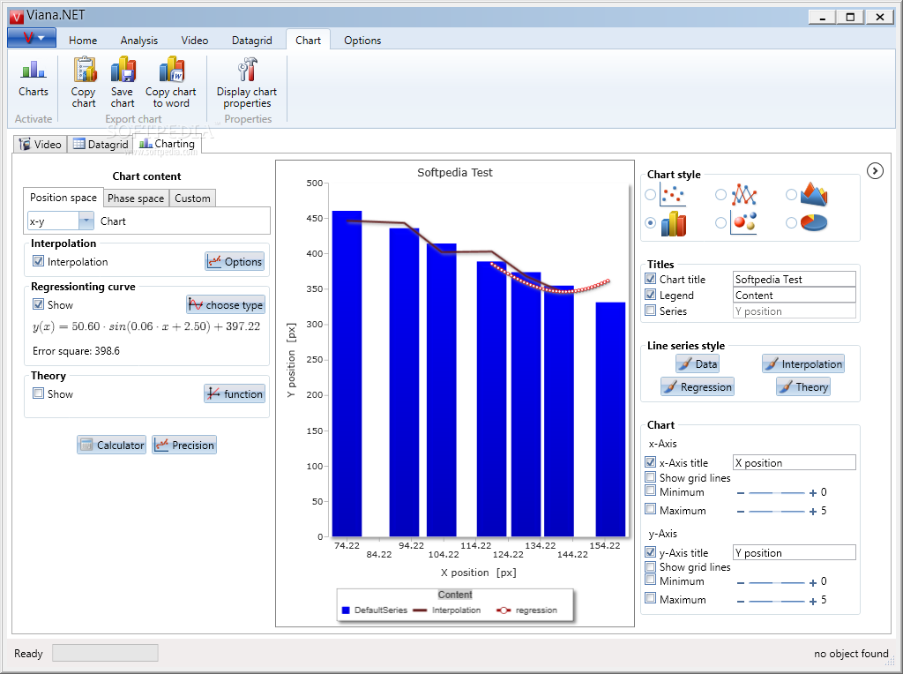
Task: Open the Options ribbon tab
Action: [x=362, y=41]
